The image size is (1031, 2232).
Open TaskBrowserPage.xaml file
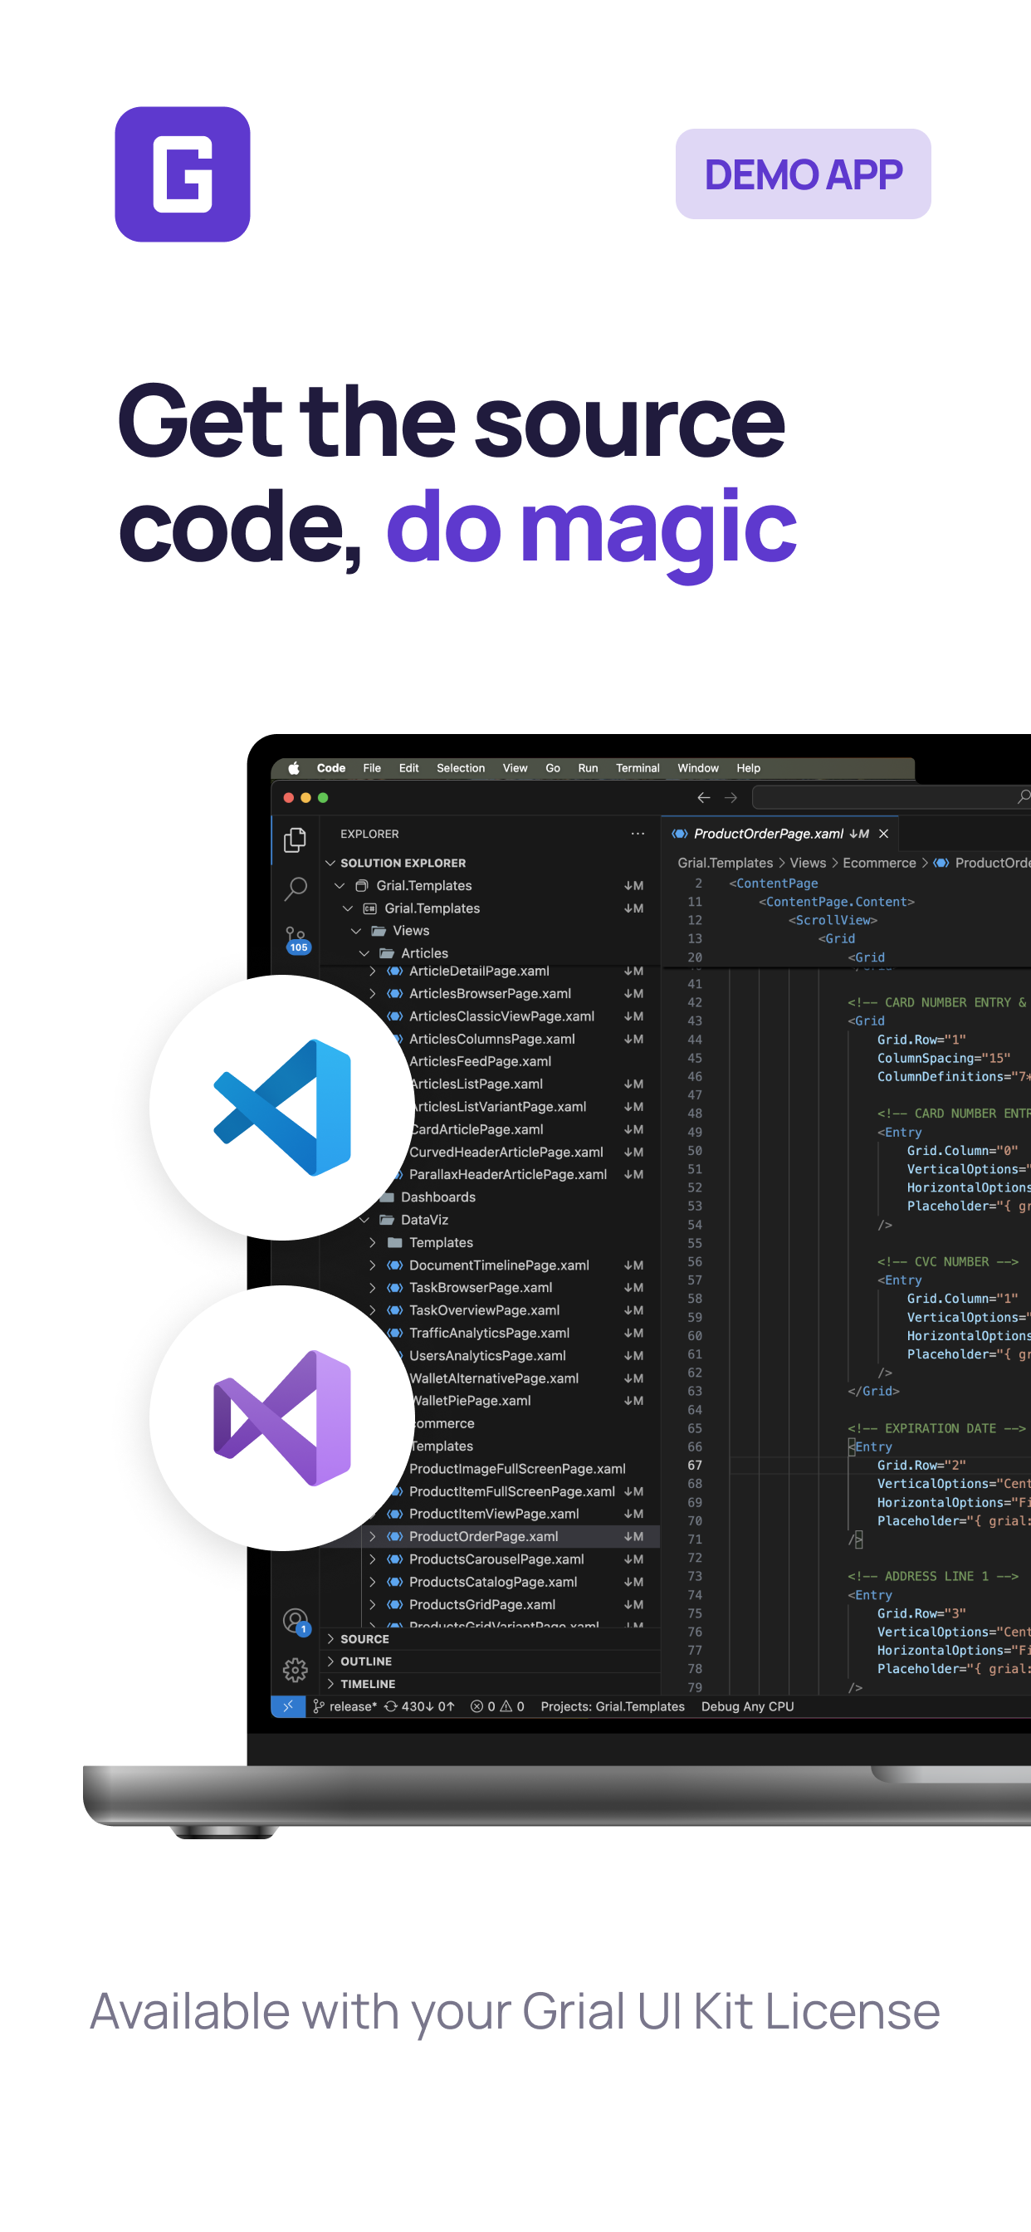pyautogui.click(x=481, y=1288)
